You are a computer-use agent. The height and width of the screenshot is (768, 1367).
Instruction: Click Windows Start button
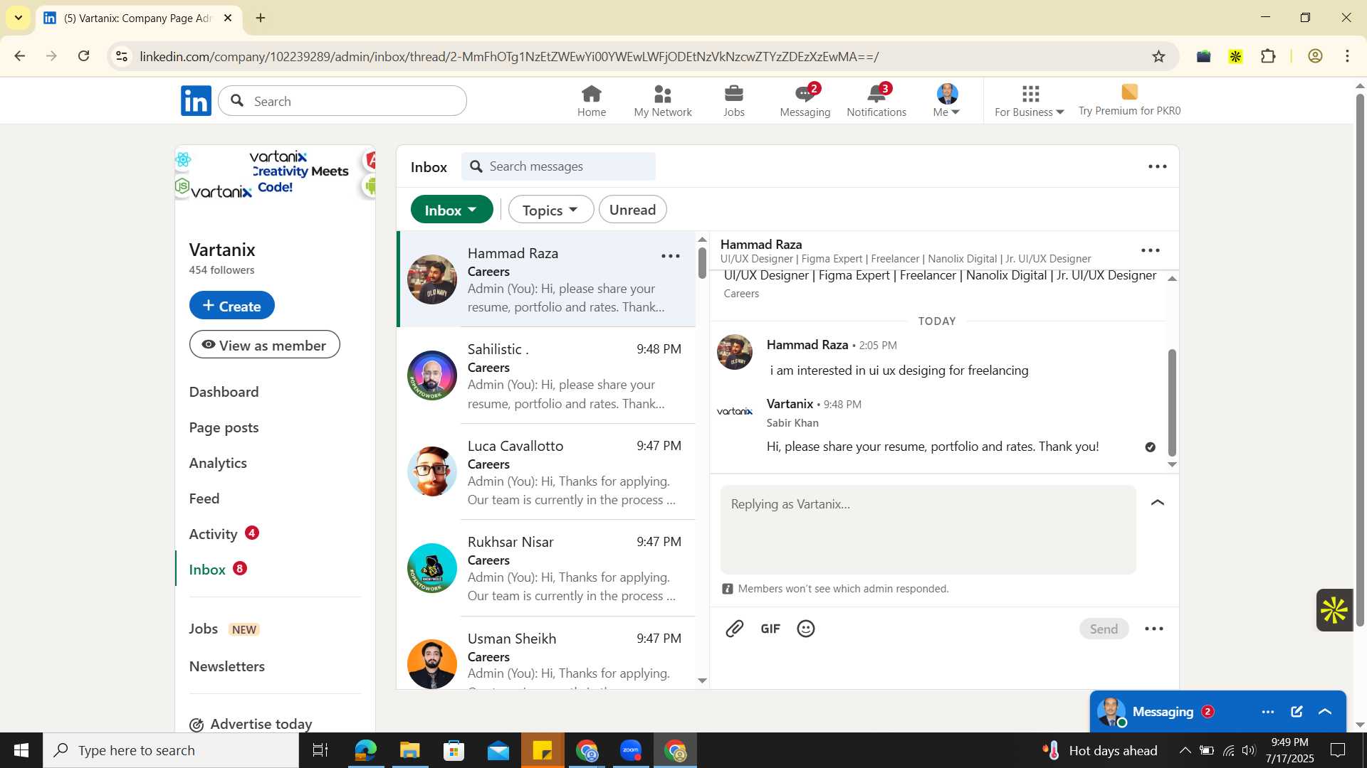pos(21,750)
